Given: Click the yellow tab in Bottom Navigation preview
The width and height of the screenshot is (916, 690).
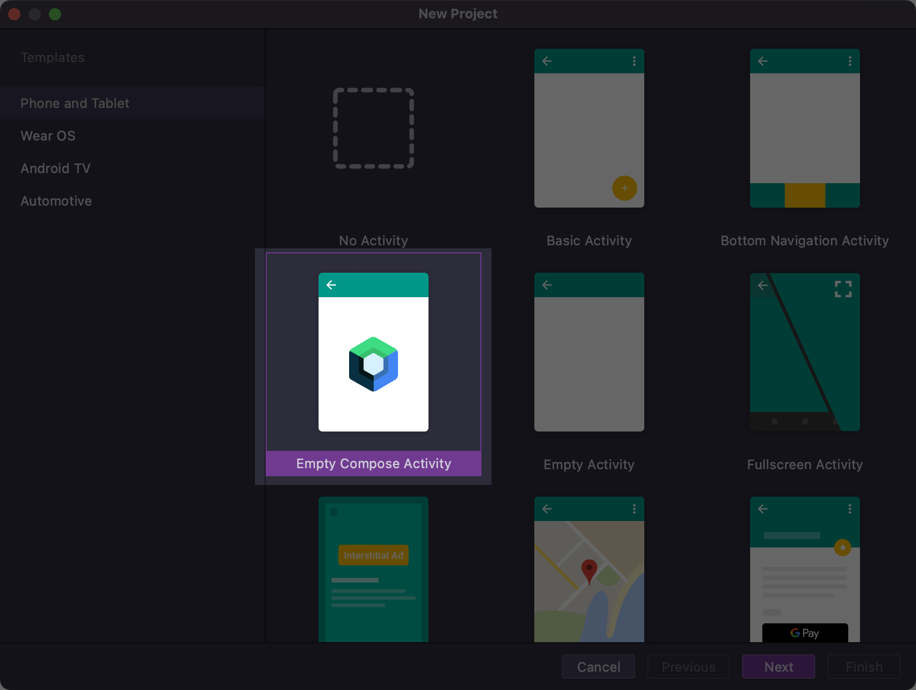Looking at the screenshot, I should click(x=805, y=195).
